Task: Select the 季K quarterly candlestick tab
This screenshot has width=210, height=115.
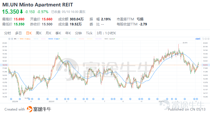Action: (x=58, y=33)
